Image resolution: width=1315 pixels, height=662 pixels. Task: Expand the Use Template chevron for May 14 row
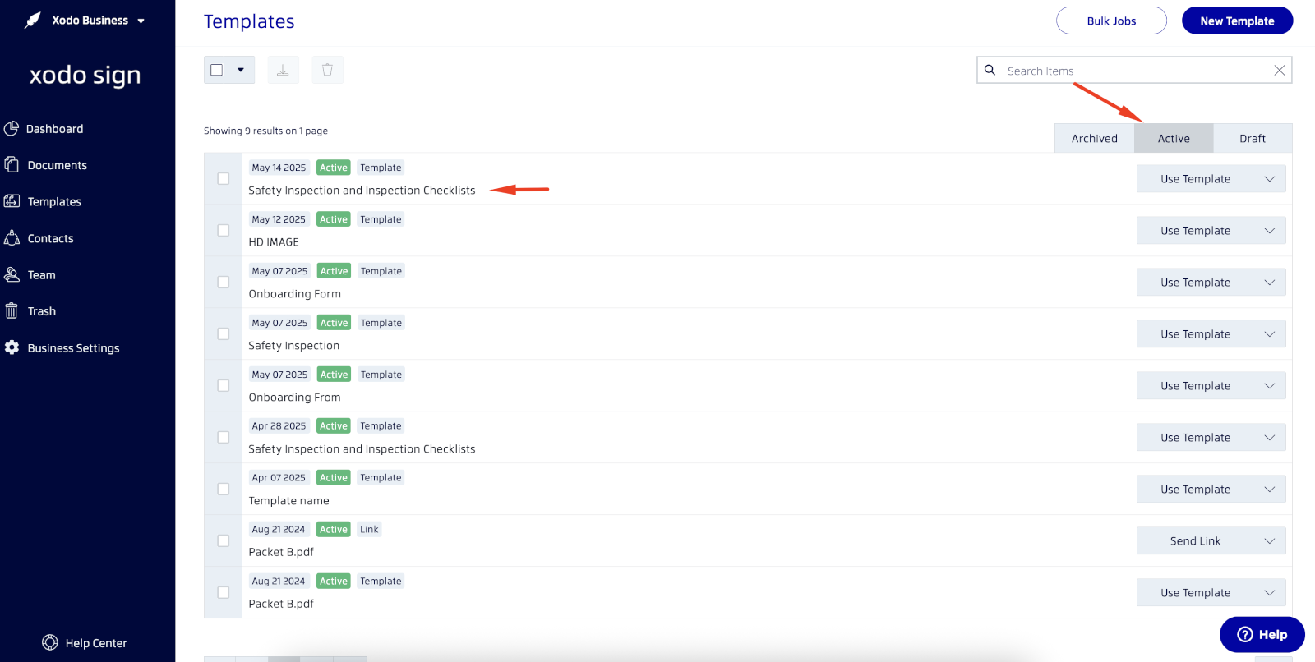[1270, 179]
